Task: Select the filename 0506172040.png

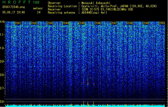Action: [x=14, y=7]
